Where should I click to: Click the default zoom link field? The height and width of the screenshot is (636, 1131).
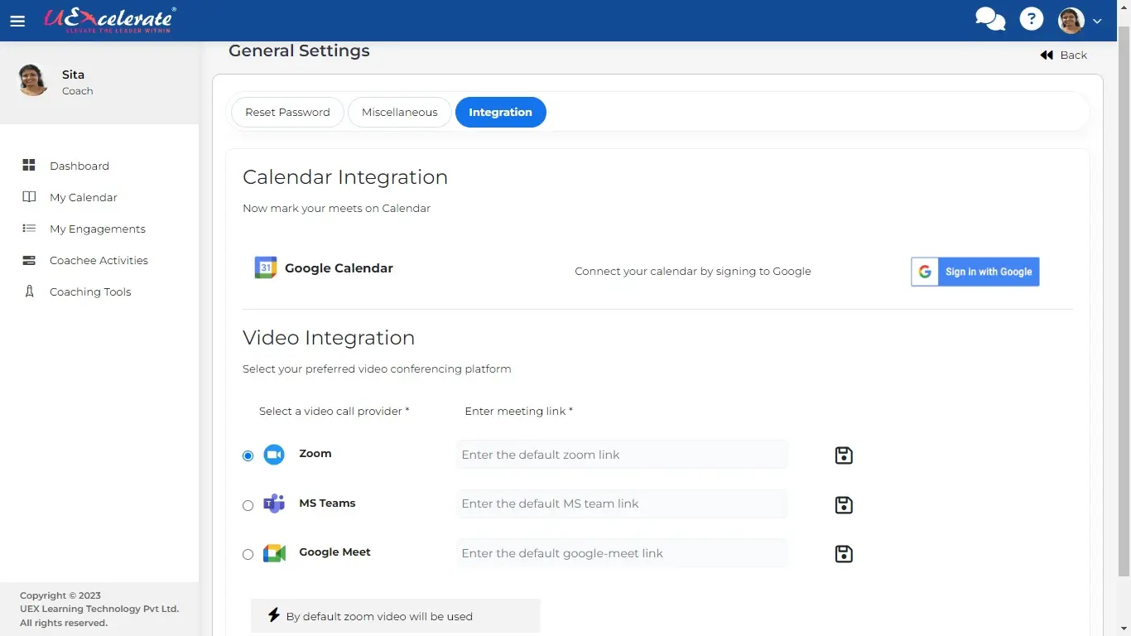(621, 455)
